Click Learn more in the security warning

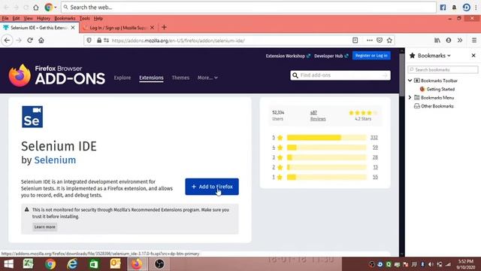coord(45,227)
